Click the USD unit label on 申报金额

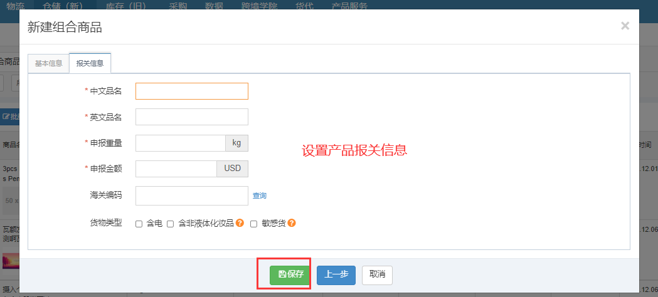233,169
